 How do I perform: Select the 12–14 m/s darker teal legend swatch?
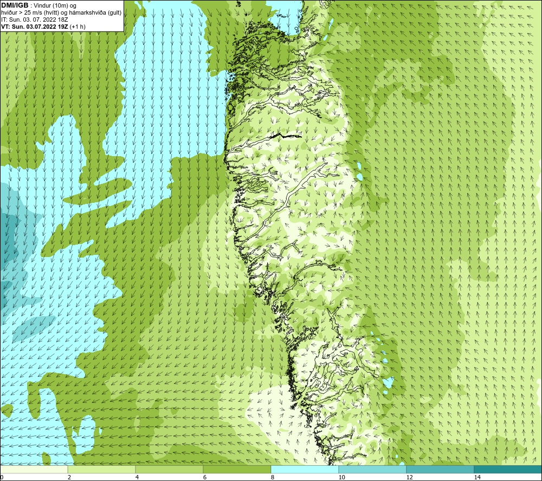440,469
